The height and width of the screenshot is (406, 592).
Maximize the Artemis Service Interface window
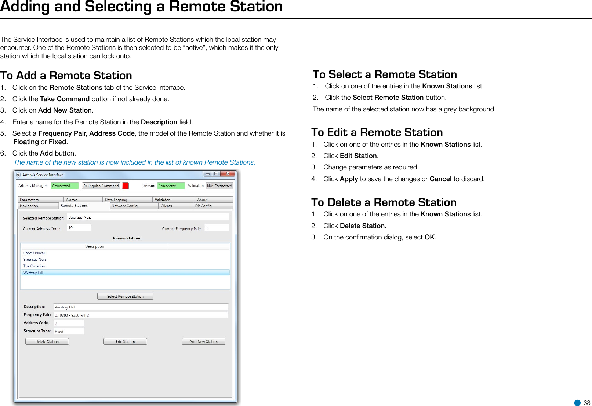[216, 174]
